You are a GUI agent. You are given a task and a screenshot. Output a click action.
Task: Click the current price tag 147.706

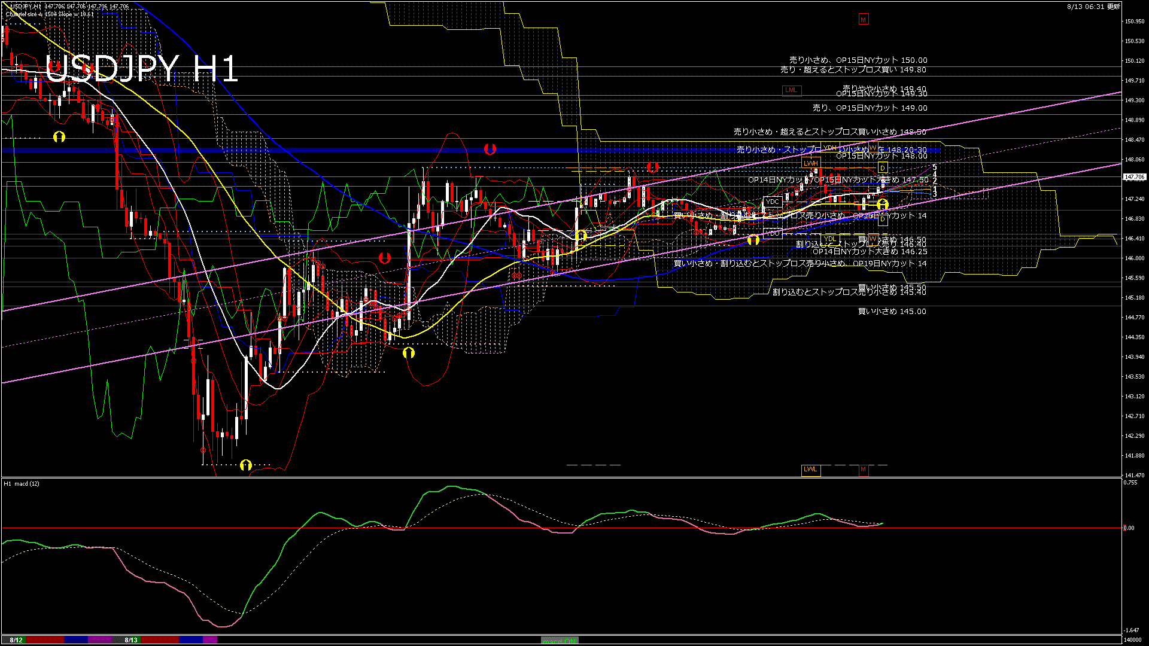click(1134, 177)
